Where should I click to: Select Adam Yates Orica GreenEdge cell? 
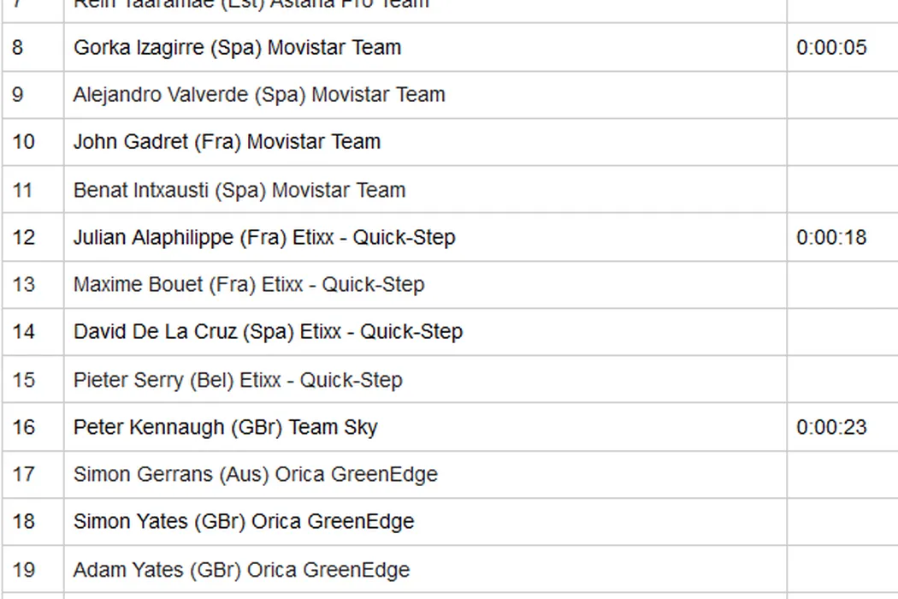tap(241, 570)
